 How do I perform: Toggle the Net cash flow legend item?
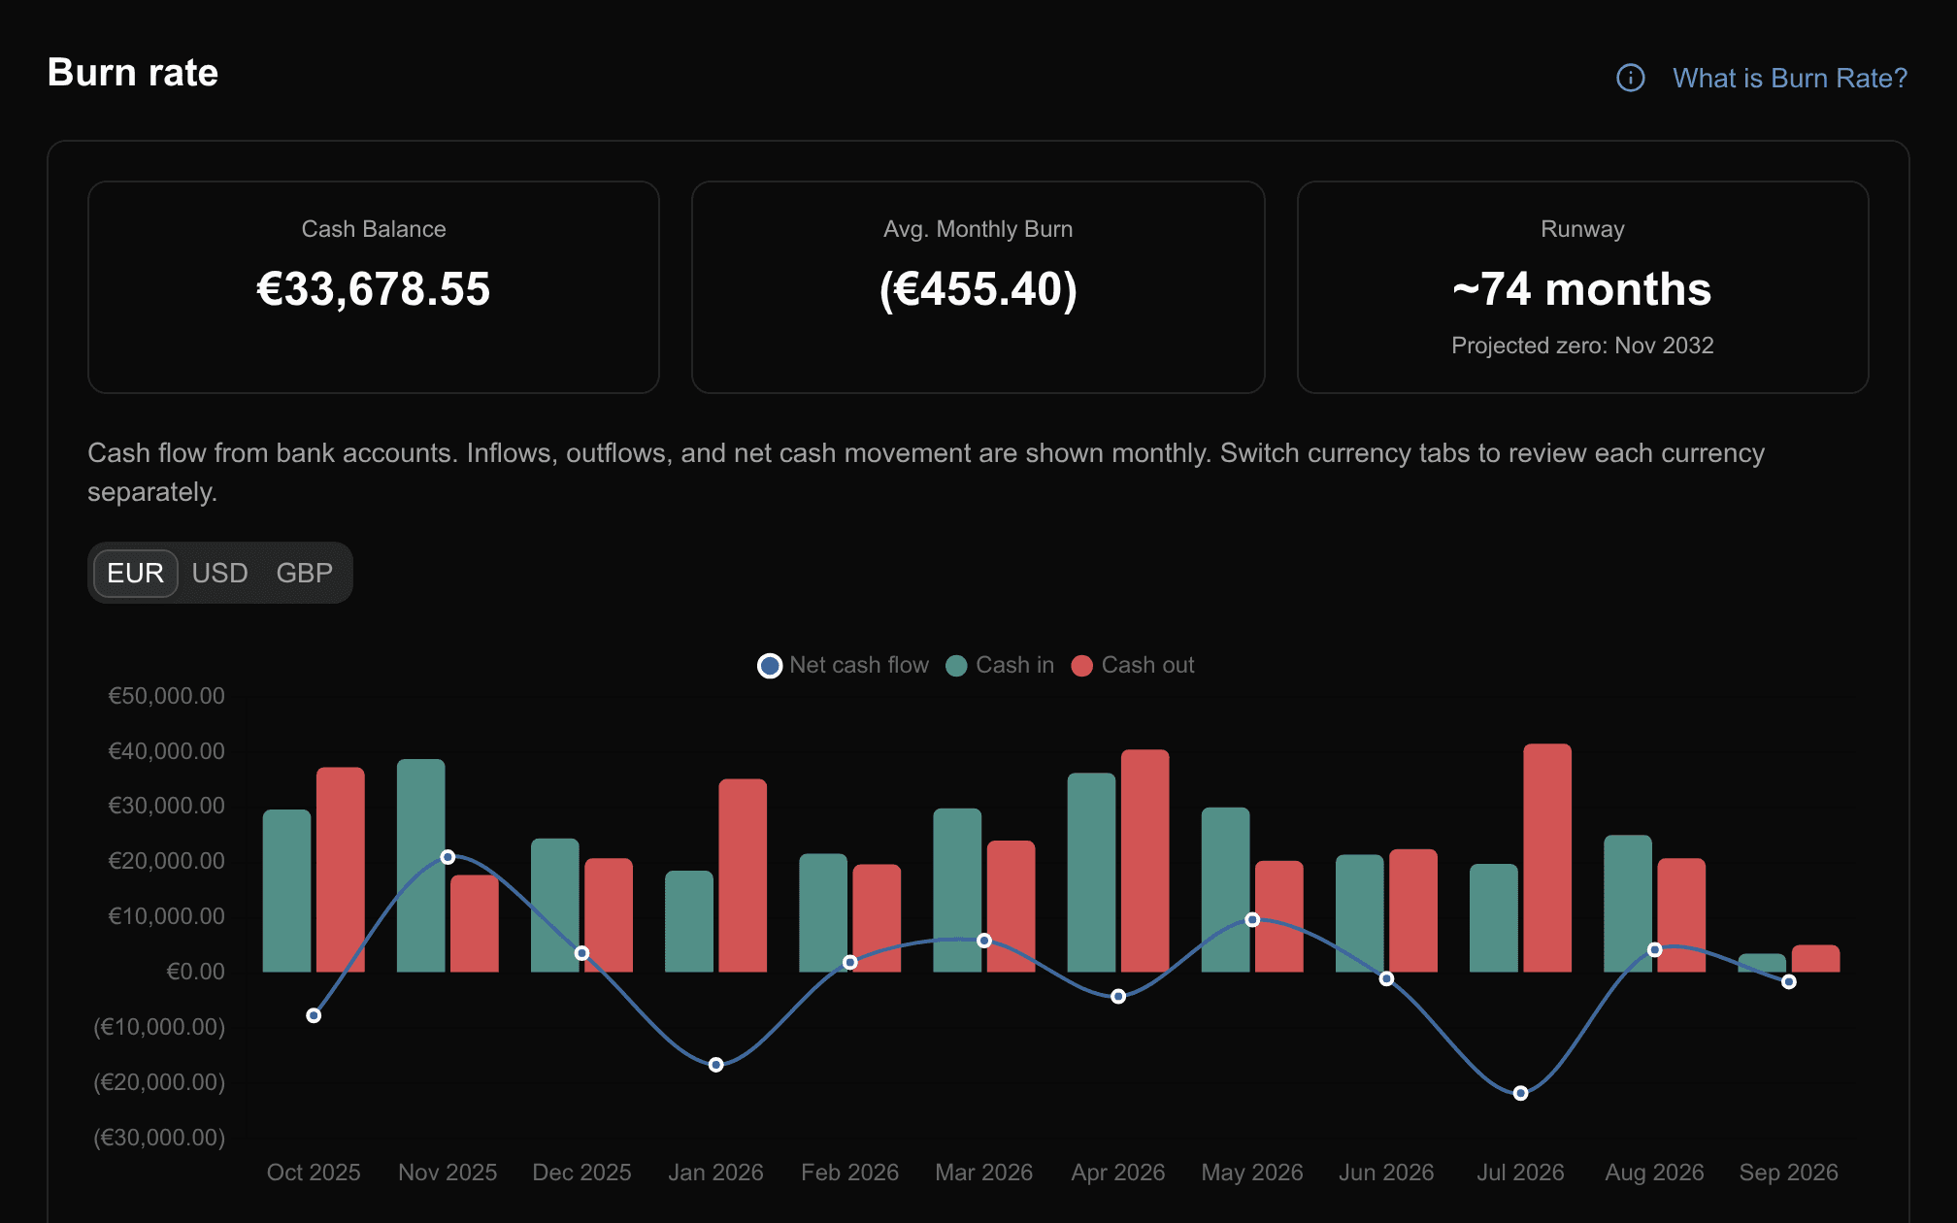tap(843, 665)
